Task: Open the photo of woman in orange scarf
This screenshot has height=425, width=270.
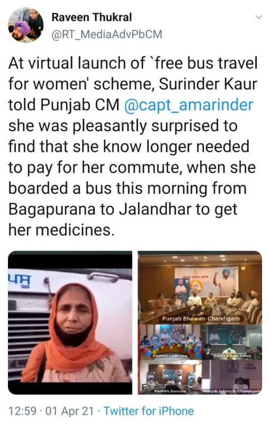Action: [70, 322]
